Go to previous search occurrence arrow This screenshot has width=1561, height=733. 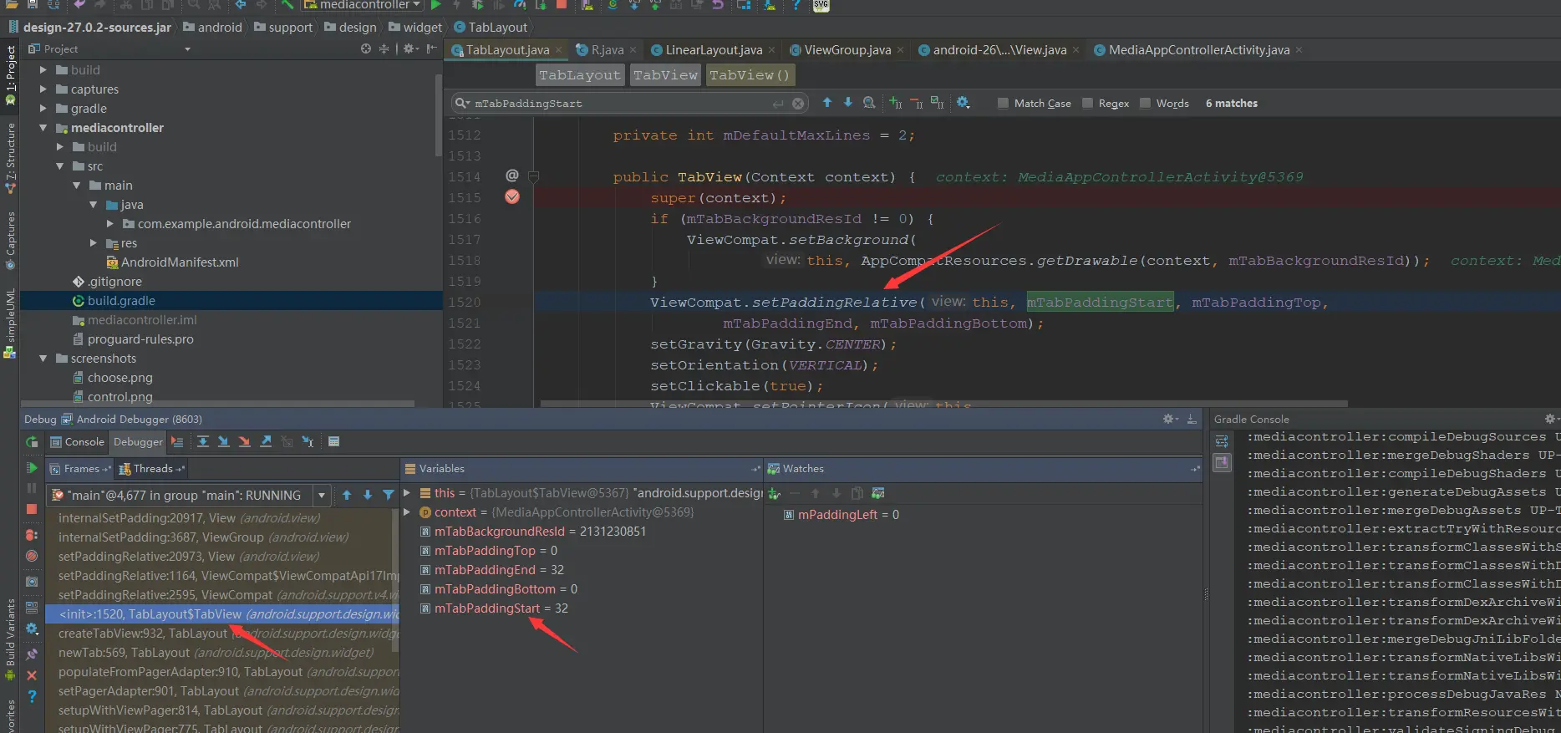(827, 103)
